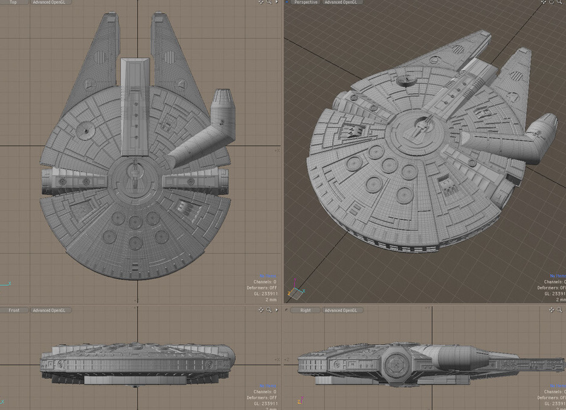Click 'No Items' label in Top viewport
The width and height of the screenshot is (566, 410).
click(x=268, y=276)
